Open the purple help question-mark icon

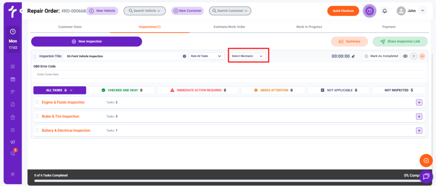370,11
